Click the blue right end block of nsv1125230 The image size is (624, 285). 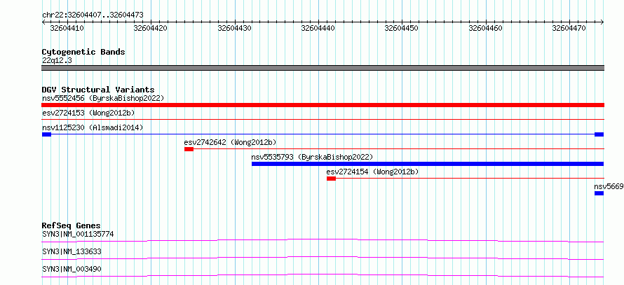(599, 134)
